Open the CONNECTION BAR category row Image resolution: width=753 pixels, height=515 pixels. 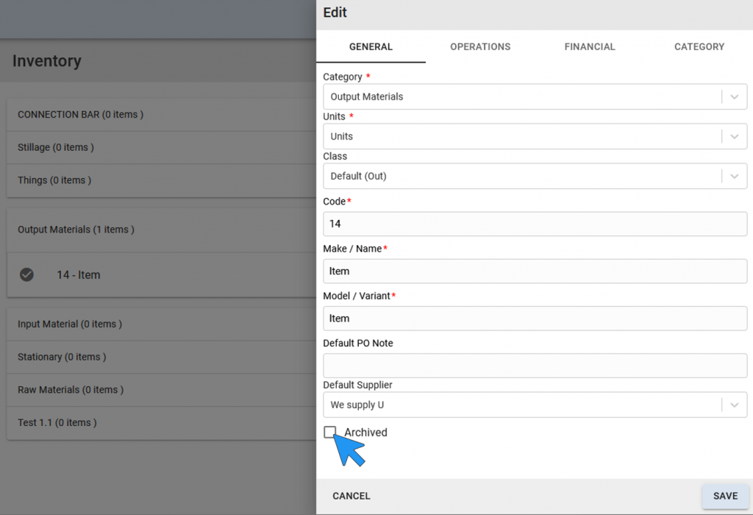(161, 114)
